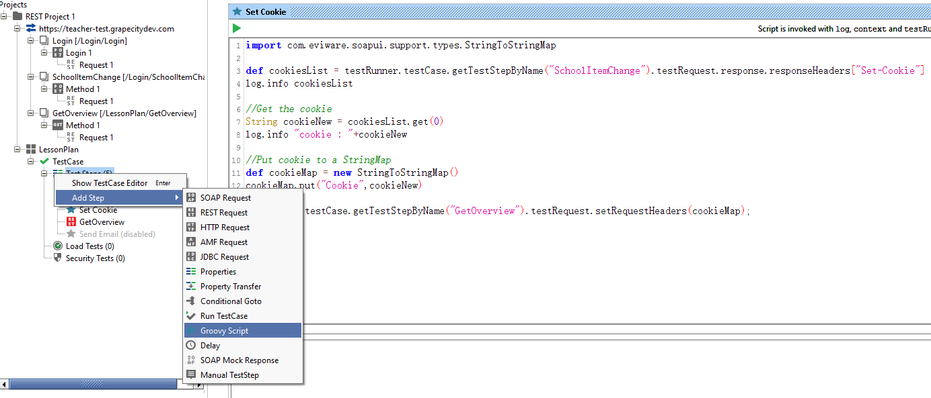Screen dimensions: 931x398
Task: Add a Run TestCase step
Action: (243, 316)
